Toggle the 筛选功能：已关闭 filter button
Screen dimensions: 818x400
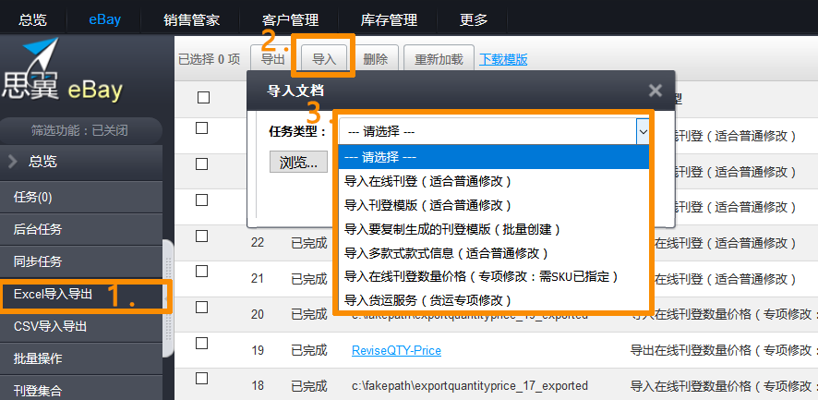(x=80, y=130)
